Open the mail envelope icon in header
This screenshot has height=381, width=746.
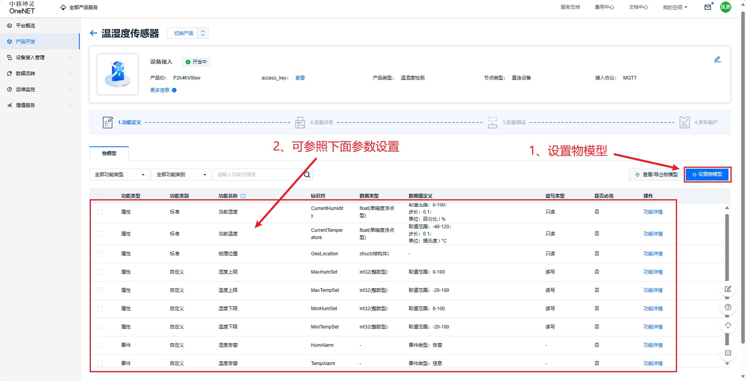point(707,7)
